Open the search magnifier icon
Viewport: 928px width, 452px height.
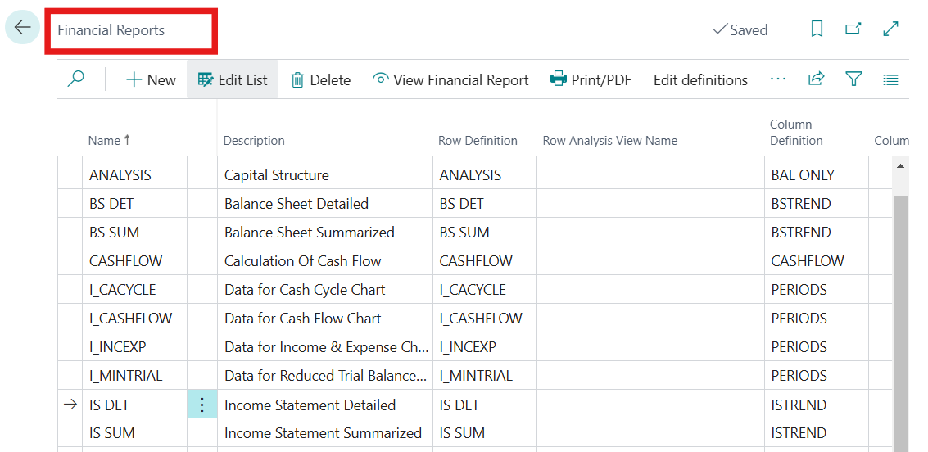point(76,79)
